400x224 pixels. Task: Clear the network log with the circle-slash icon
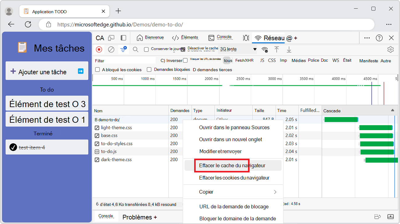[x=111, y=49]
